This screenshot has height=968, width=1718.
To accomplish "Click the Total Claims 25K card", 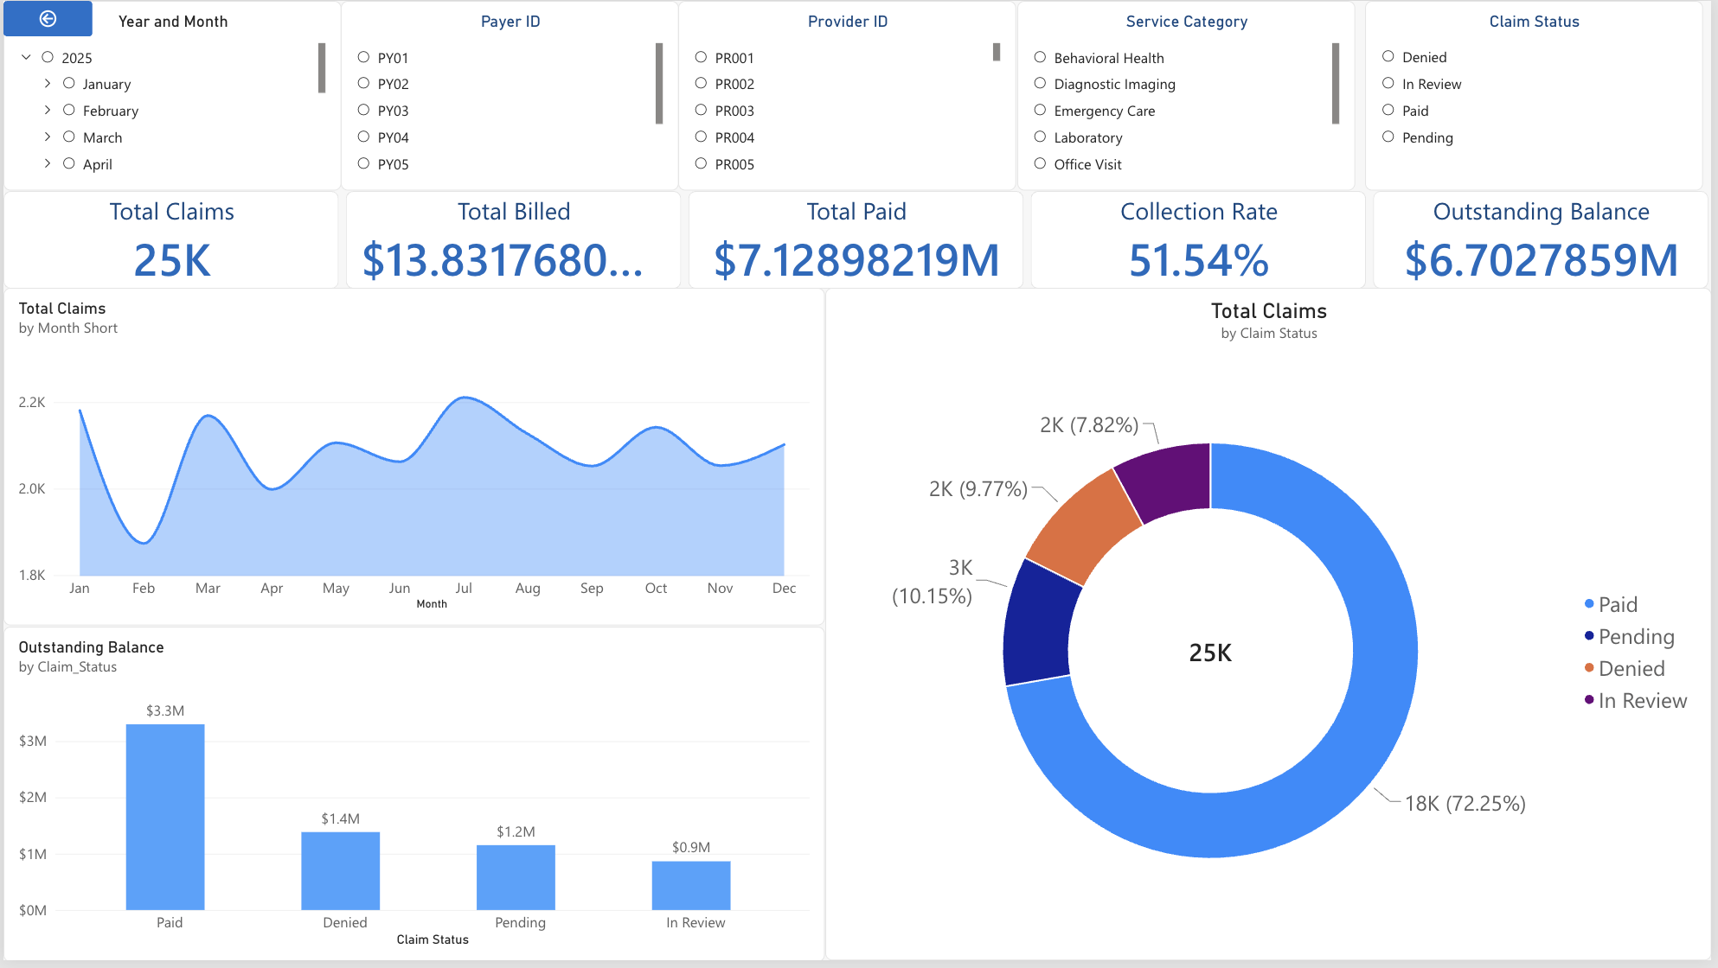I will pyautogui.click(x=171, y=239).
